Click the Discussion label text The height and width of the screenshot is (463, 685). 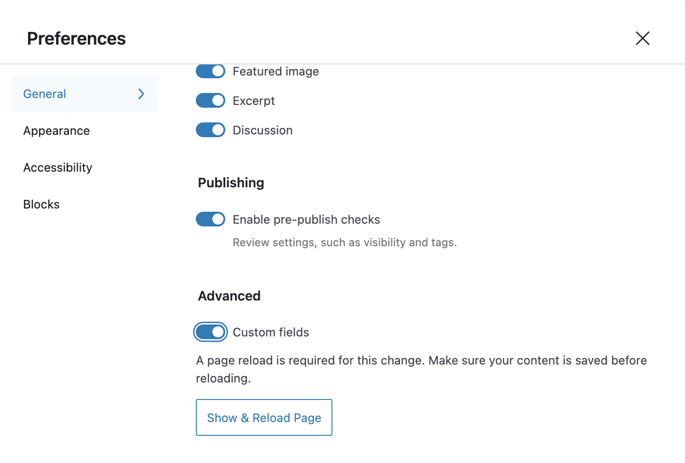263,130
